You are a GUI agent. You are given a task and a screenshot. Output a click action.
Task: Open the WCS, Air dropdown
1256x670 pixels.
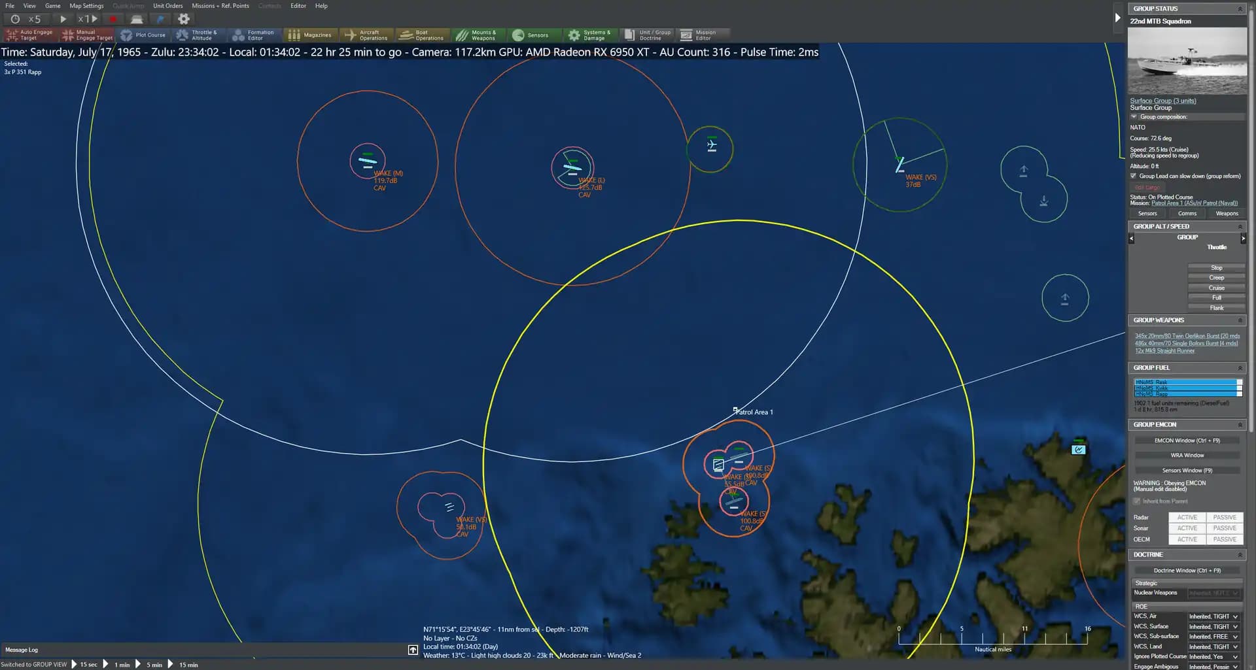1214,616
